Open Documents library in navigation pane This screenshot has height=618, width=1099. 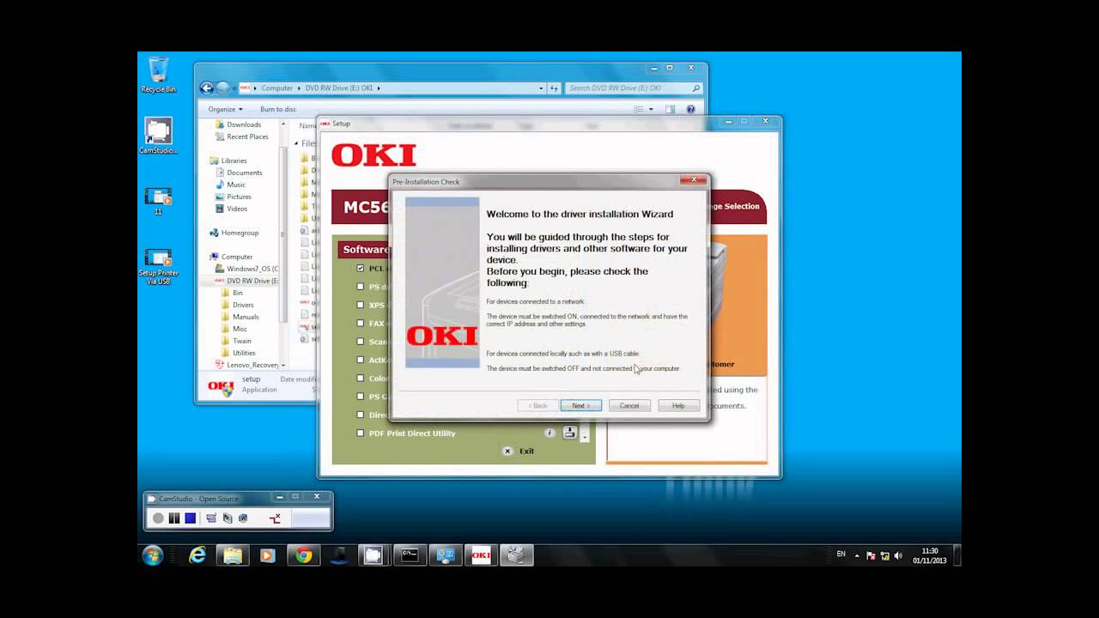(x=244, y=173)
